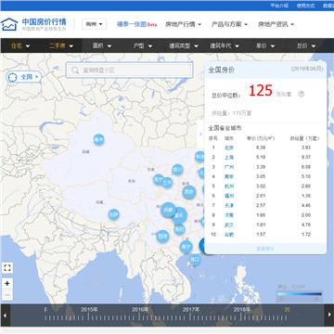
Task: Open 福州 in the city ranking
Action: click(229, 196)
